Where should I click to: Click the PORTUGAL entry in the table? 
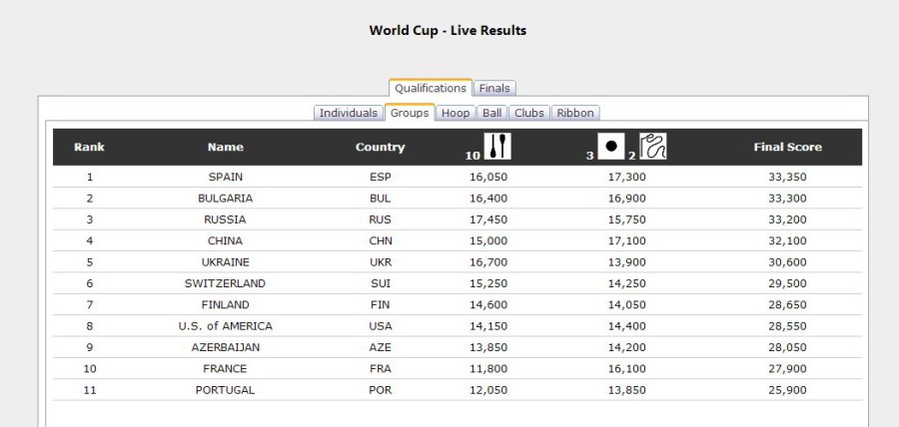tap(225, 390)
